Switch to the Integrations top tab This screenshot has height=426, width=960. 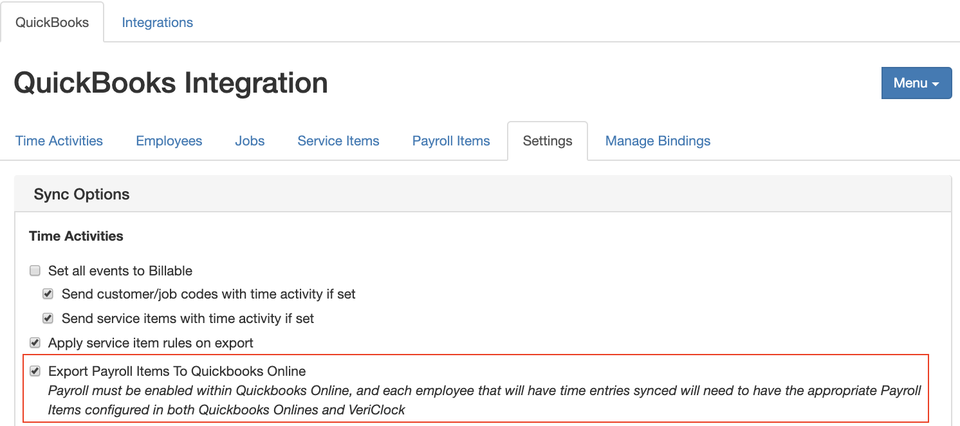[x=157, y=23]
